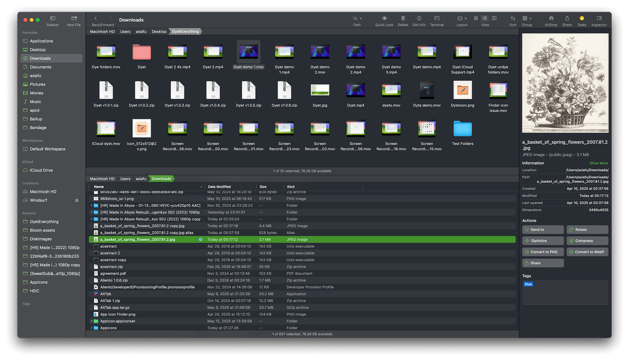629x361 pixels.
Task: Click the New File icon
Action: (x=74, y=18)
